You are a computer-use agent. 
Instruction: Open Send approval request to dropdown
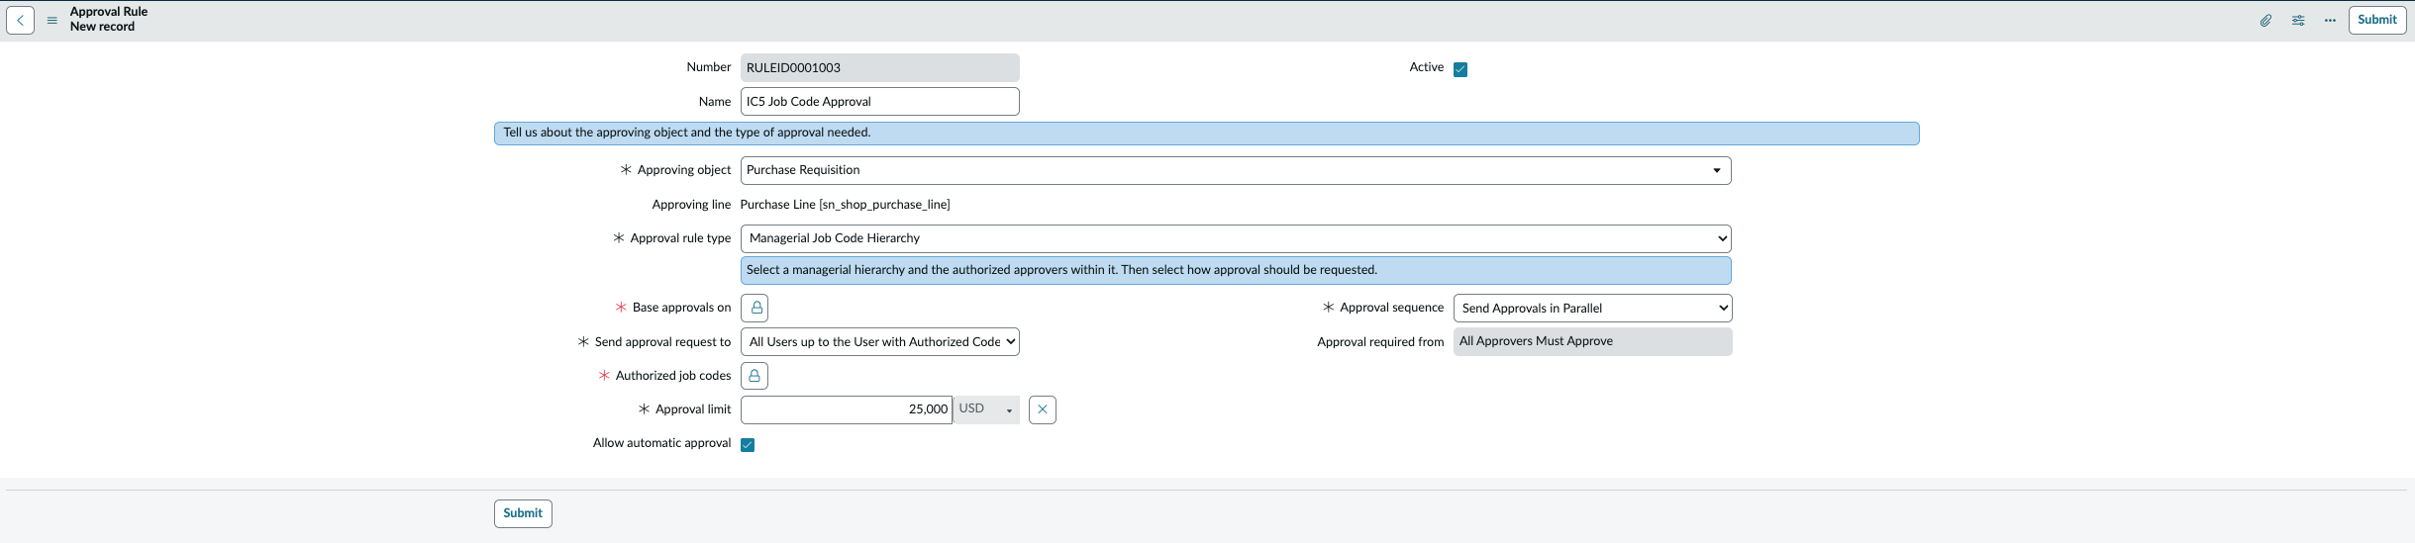tap(880, 341)
